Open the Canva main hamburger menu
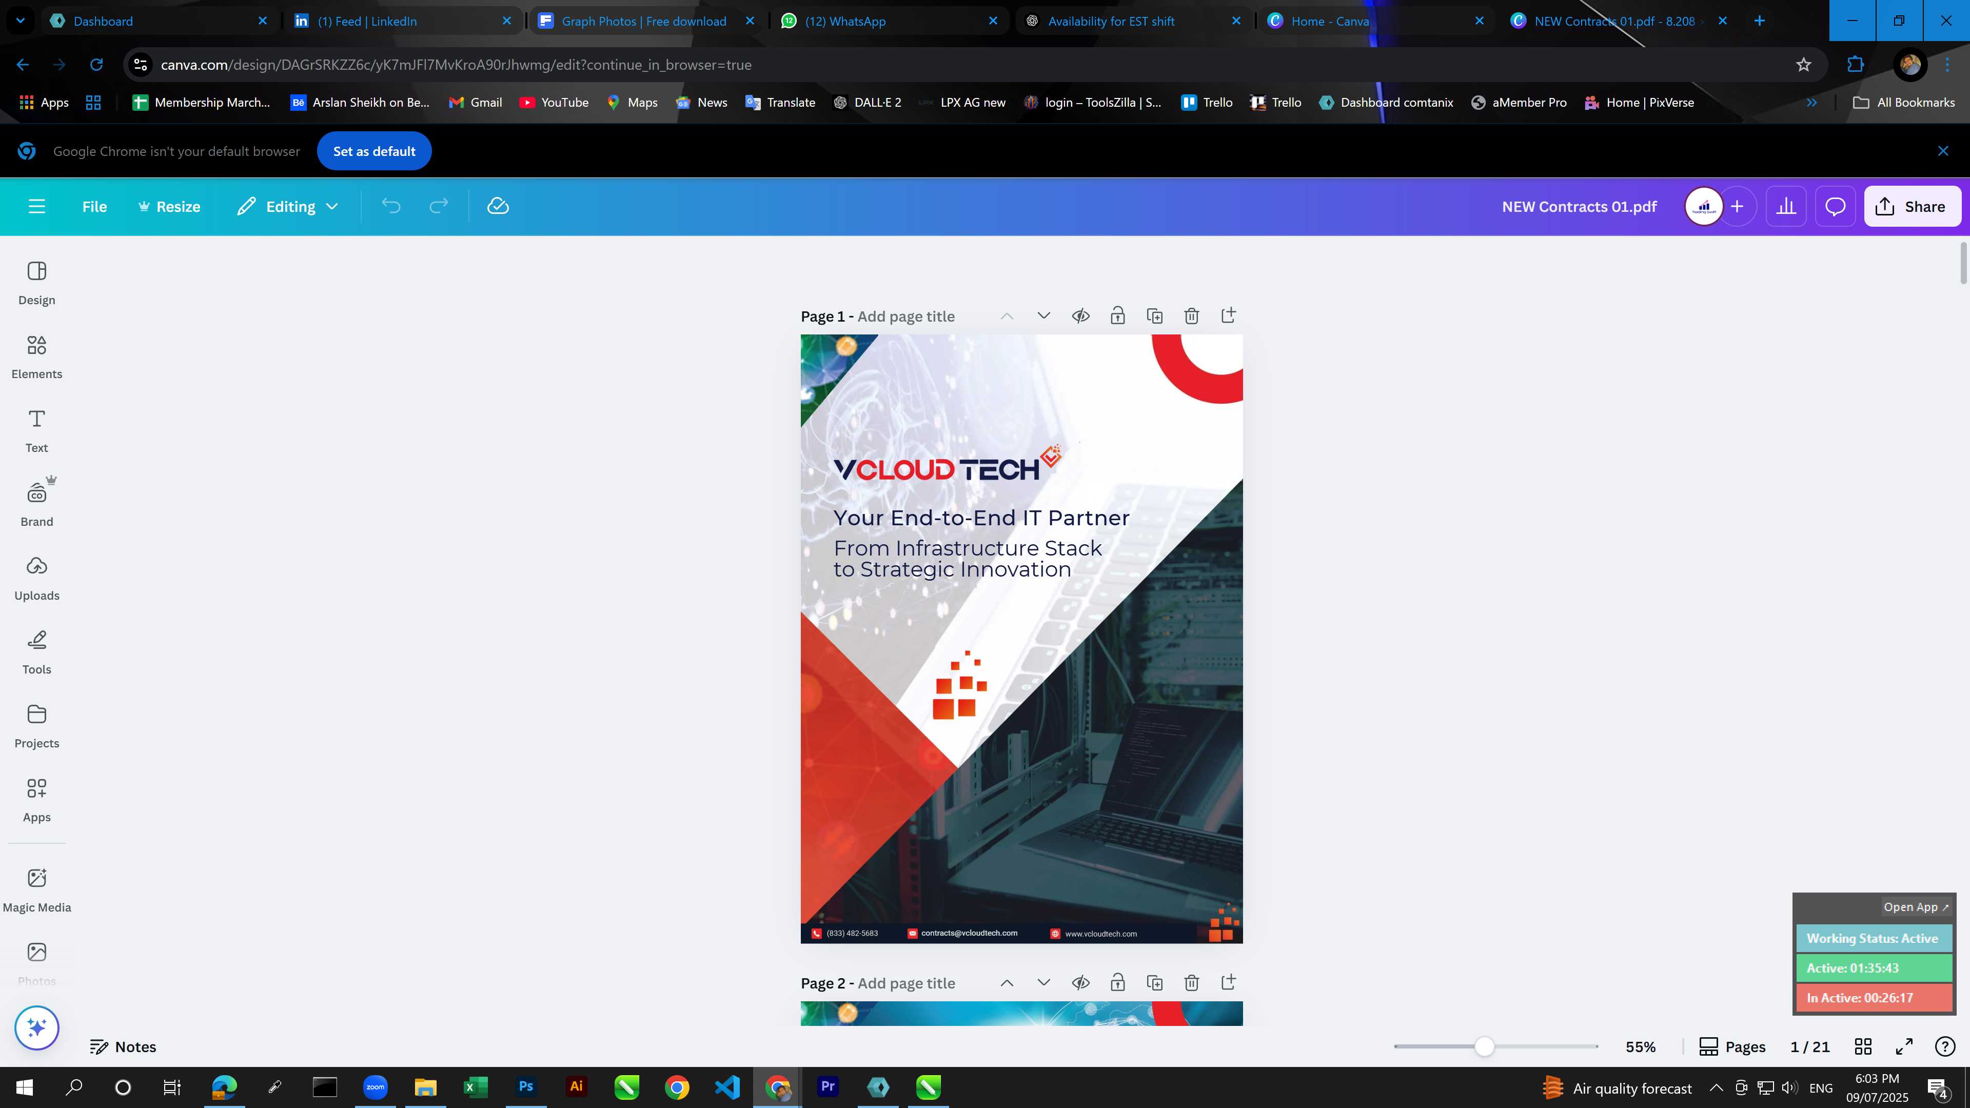1970x1108 pixels. pyautogui.click(x=37, y=206)
